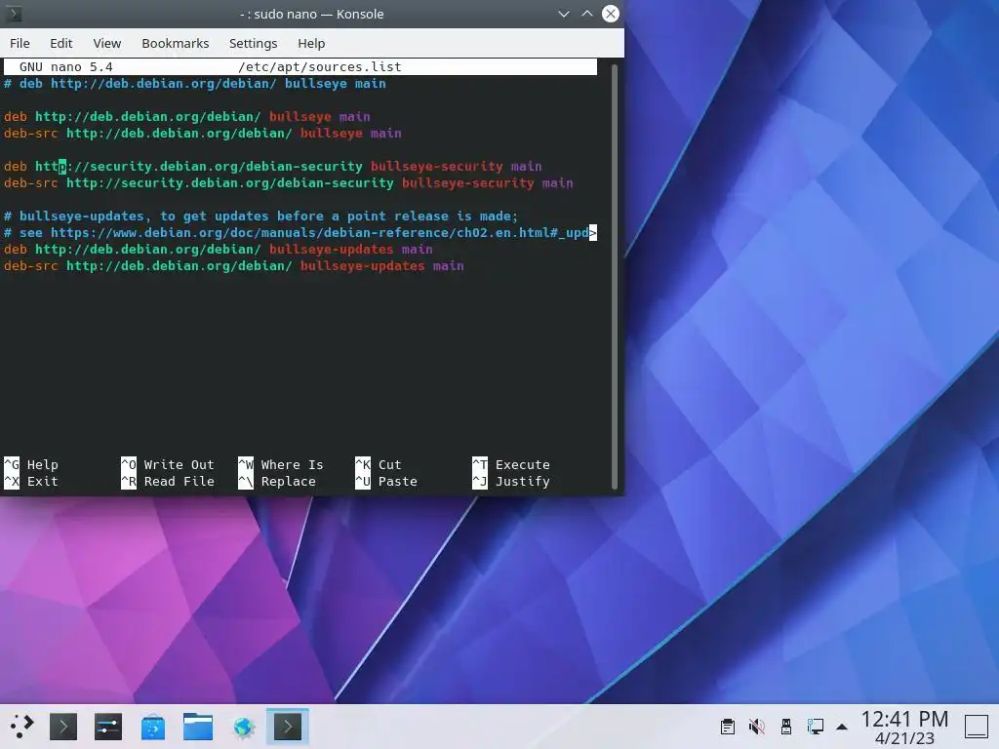
Task: Click the commented '# deb' bullseye main line
Action: point(195,84)
